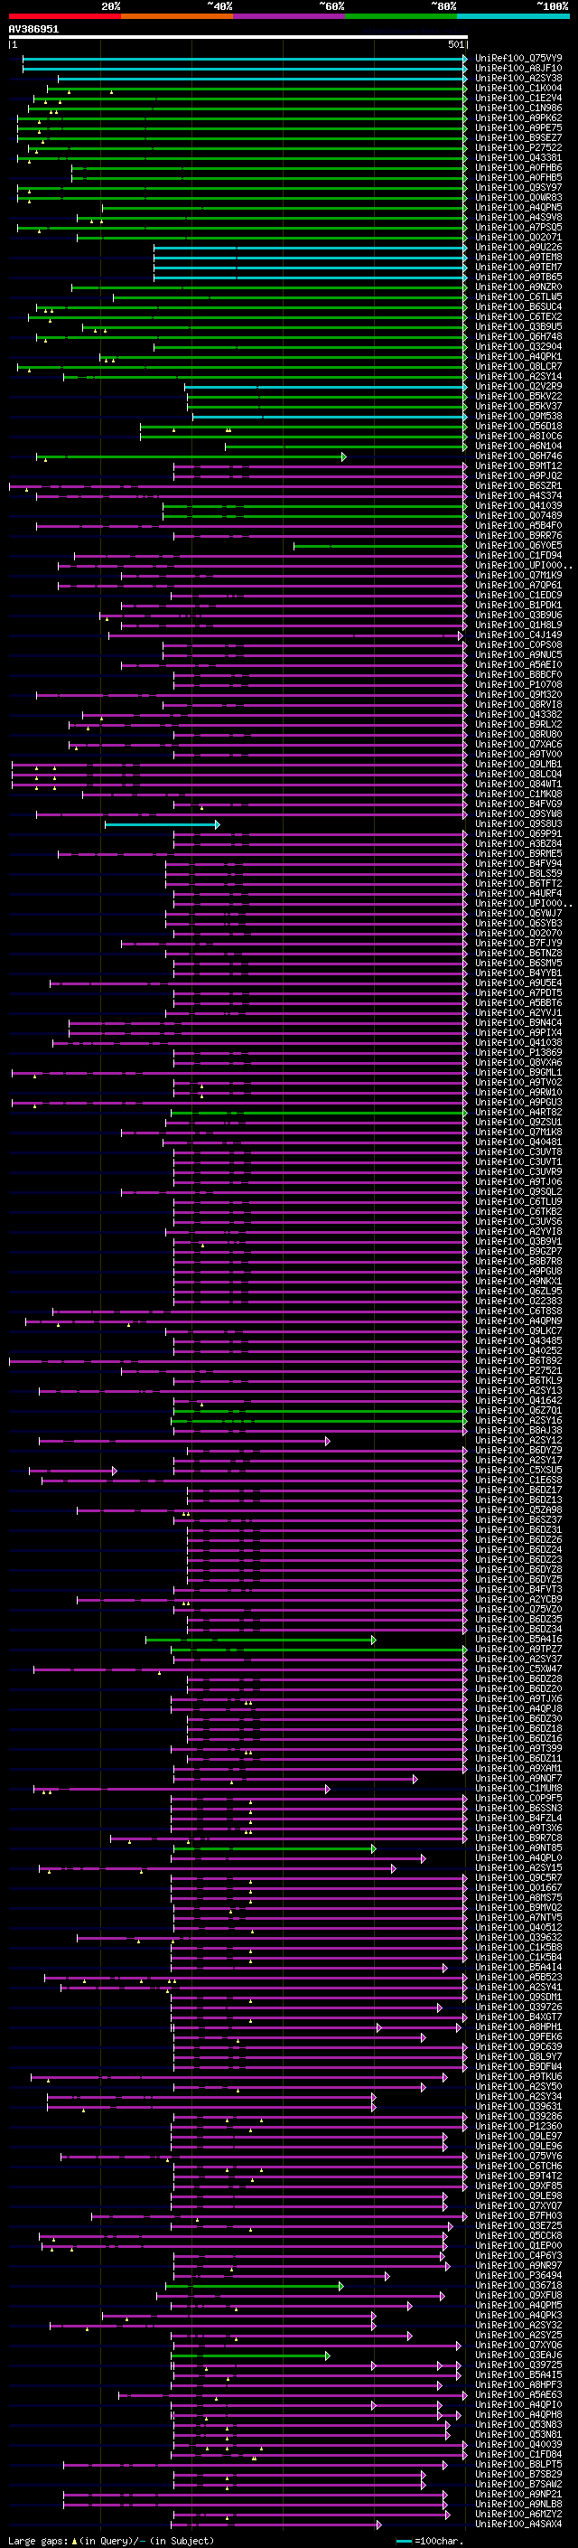
Task: Select hit label UniRef100_B6TFT2
Action: click(x=518, y=883)
